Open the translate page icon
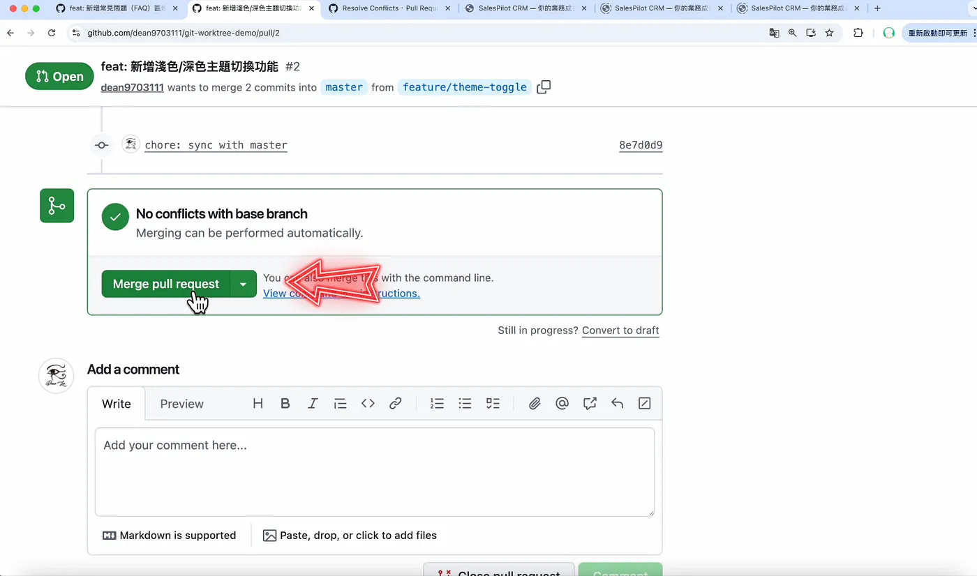 click(x=774, y=33)
